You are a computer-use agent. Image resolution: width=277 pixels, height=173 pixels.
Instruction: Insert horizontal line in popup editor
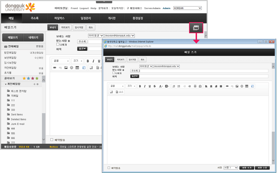[x=195, y=86]
